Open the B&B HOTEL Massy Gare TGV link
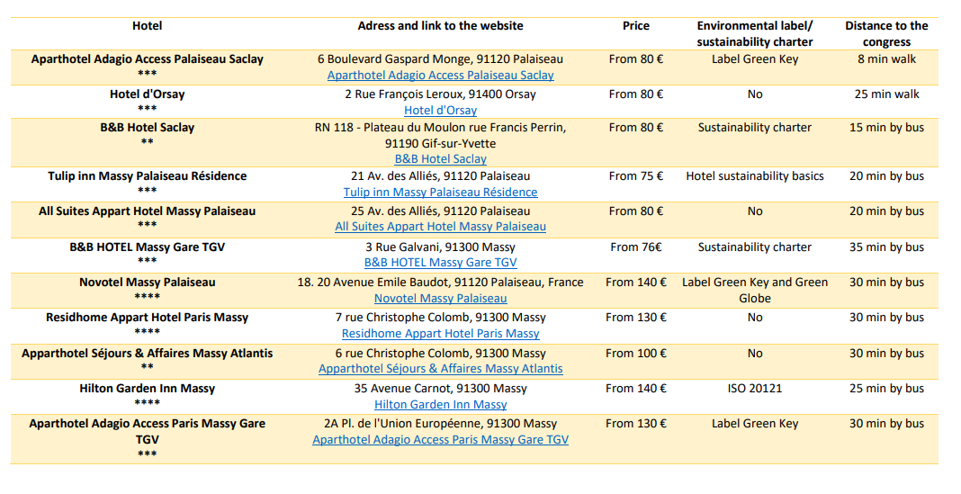The image size is (961, 494). click(440, 263)
